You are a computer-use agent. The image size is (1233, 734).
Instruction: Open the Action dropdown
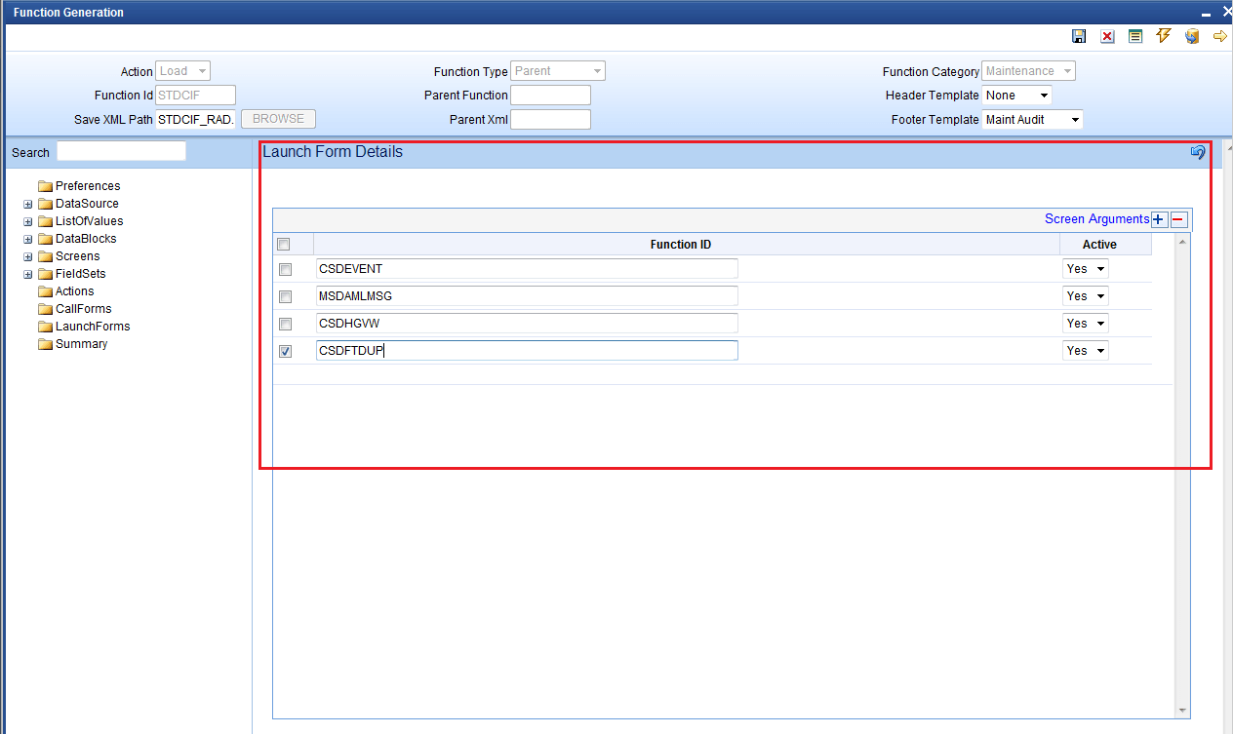pos(183,71)
